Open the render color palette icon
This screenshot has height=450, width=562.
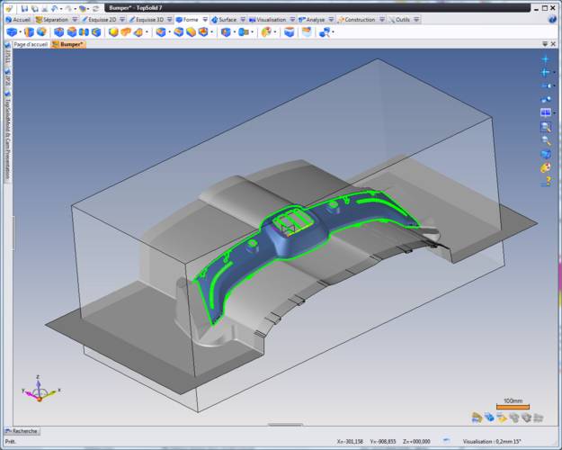click(x=545, y=167)
